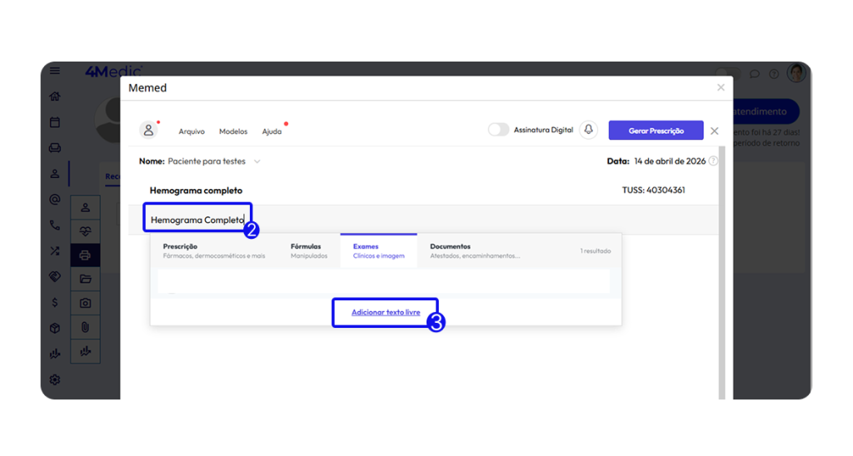This screenshot has height=456, width=853.
Task: Open the home icon in sidebar
Action: click(55, 97)
